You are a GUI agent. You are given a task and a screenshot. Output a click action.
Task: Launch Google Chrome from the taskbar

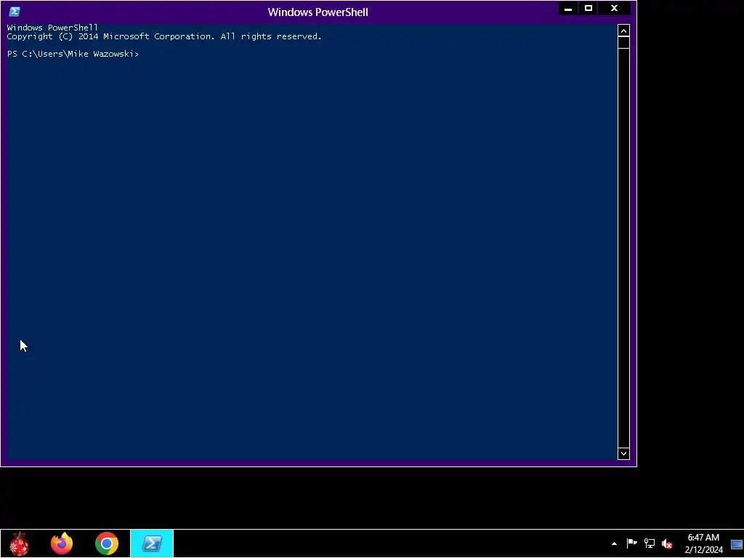(x=106, y=543)
